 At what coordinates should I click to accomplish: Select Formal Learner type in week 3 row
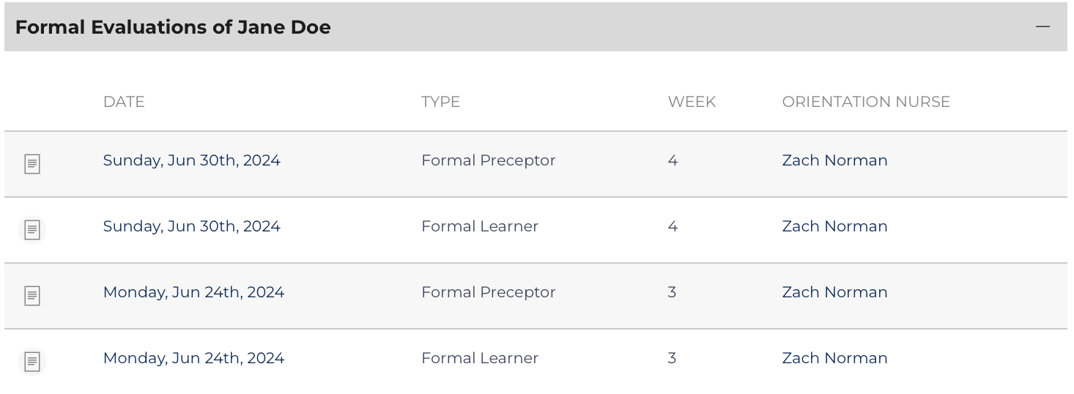pos(480,358)
